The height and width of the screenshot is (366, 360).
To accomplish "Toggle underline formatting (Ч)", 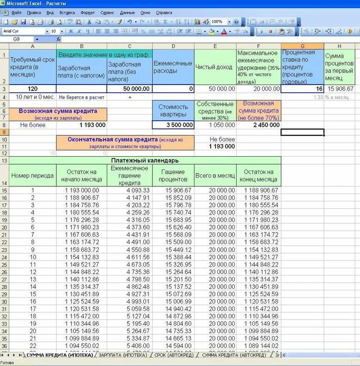I will click(88, 31).
